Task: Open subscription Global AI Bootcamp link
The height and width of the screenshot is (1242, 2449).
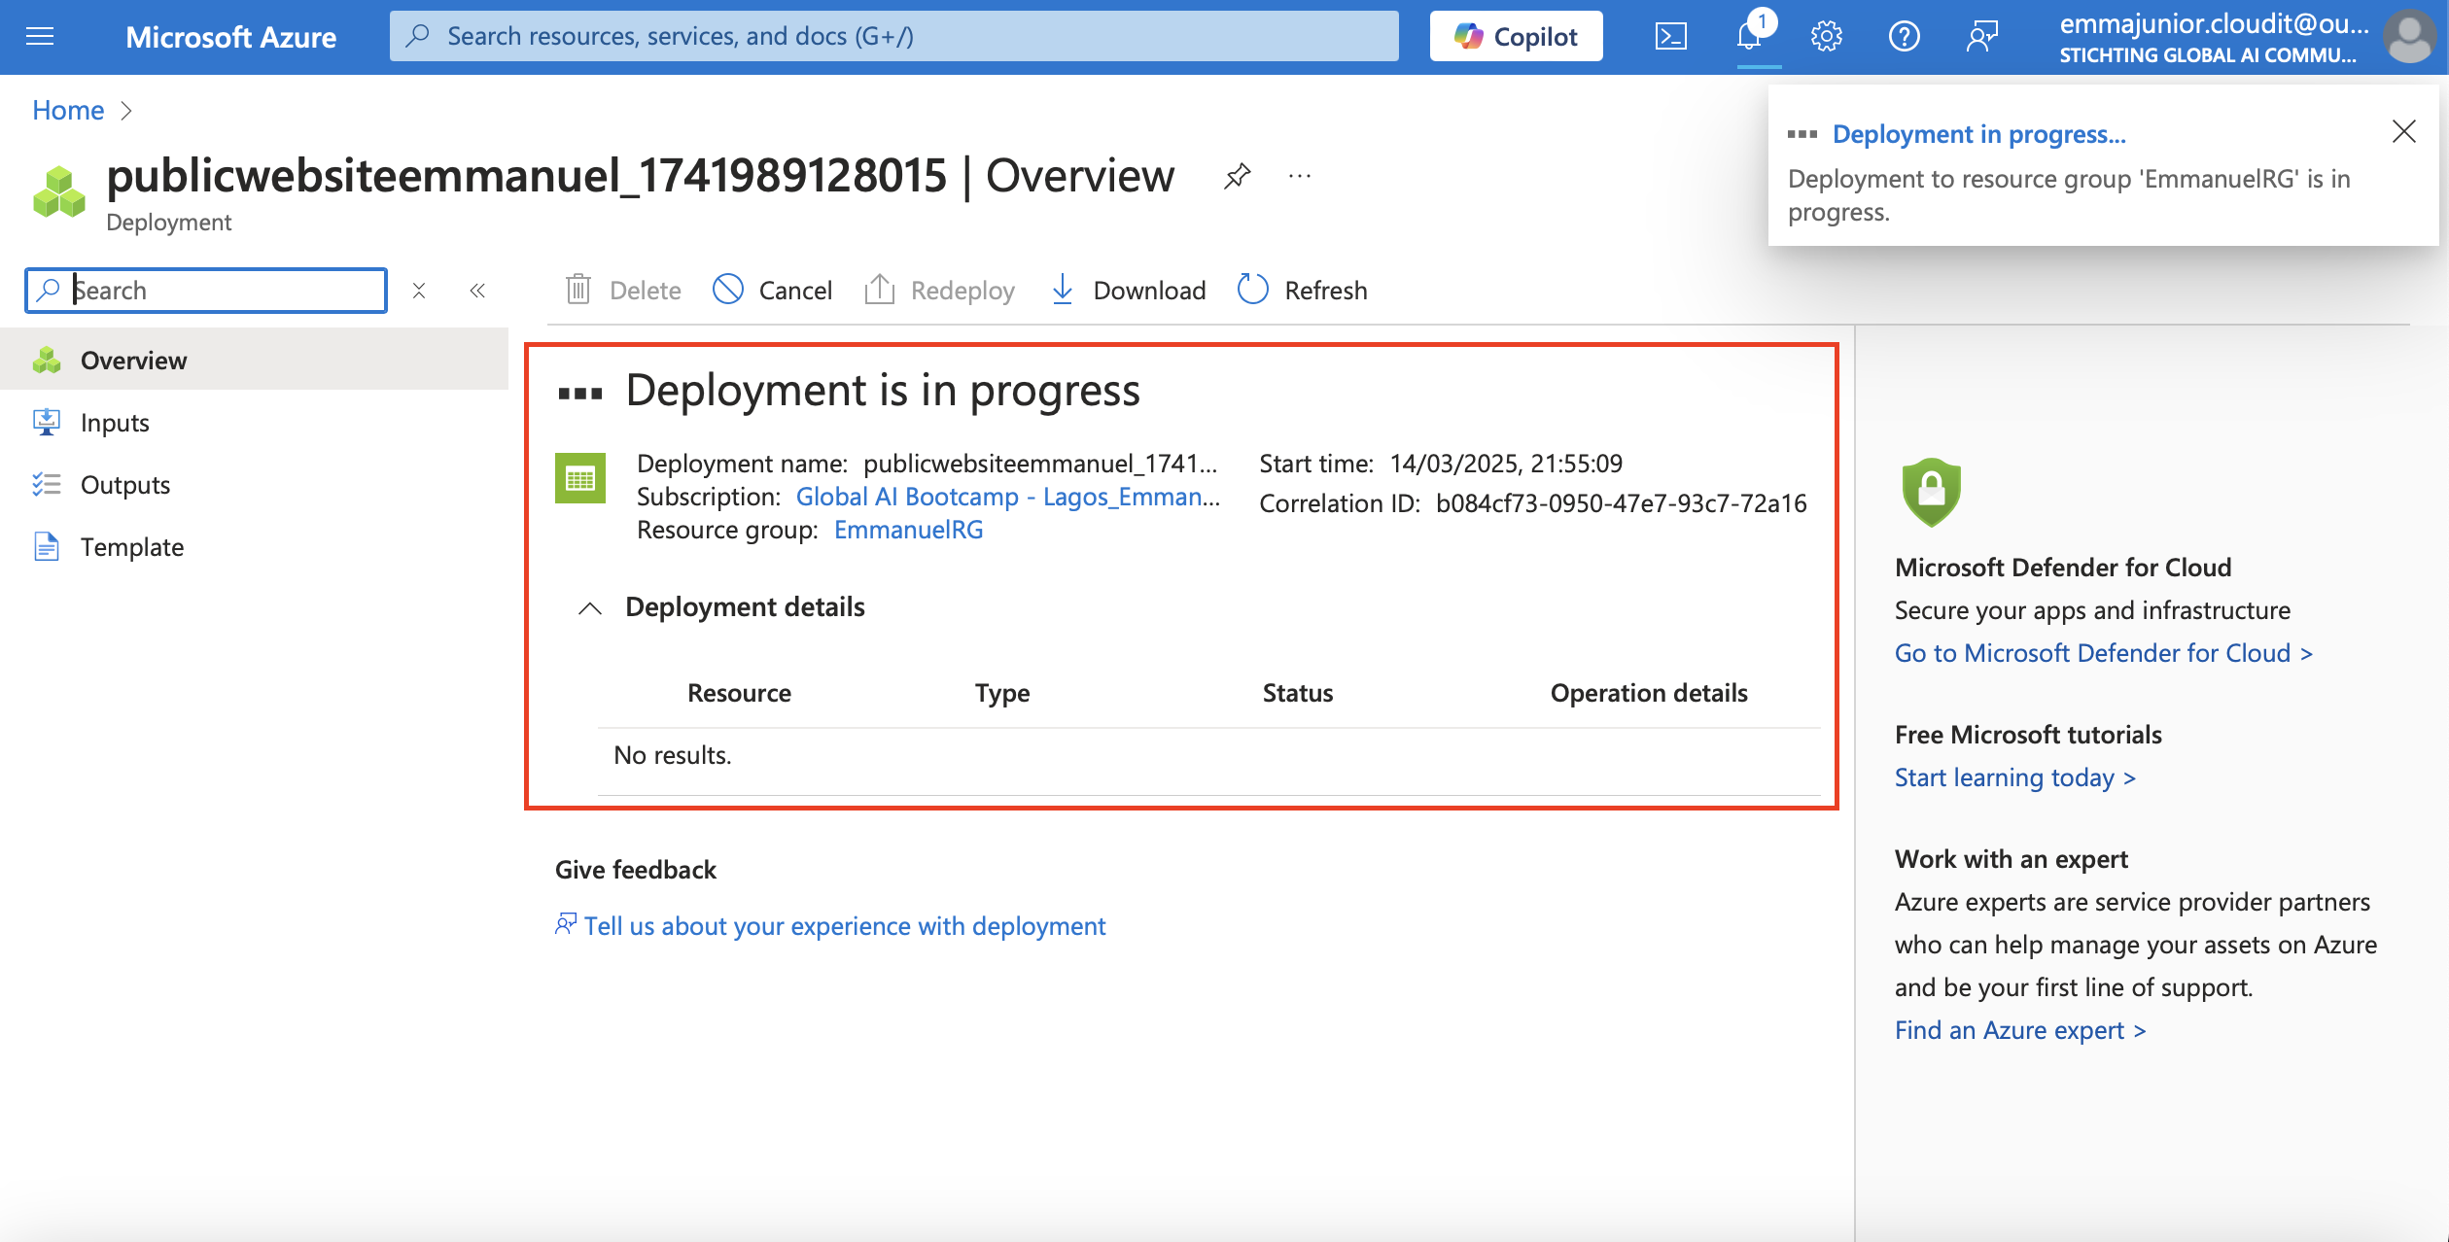Action: coord(1008,497)
